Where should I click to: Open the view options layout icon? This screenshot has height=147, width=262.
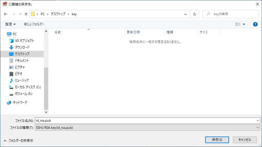[x=238, y=24]
